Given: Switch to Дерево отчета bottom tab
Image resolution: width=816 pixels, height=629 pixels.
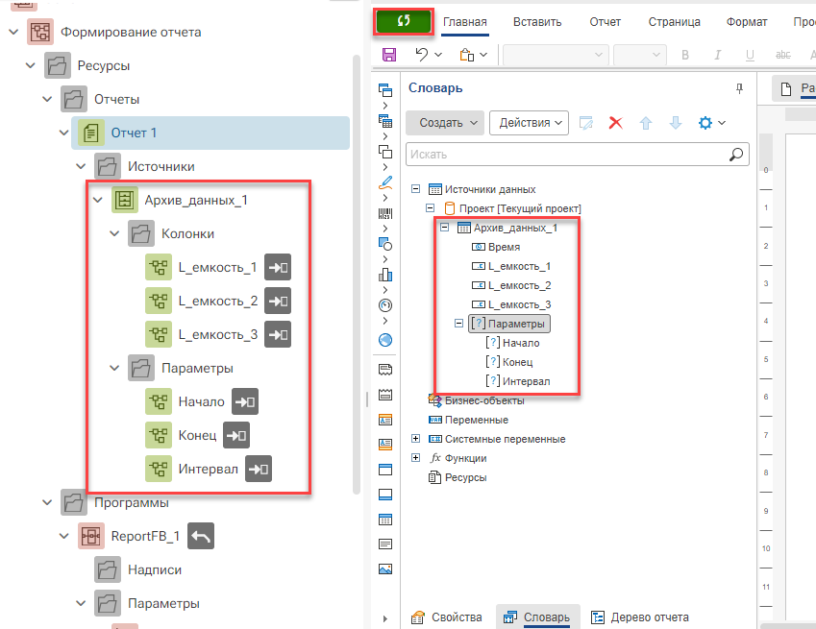Looking at the screenshot, I should pyautogui.click(x=640, y=617).
